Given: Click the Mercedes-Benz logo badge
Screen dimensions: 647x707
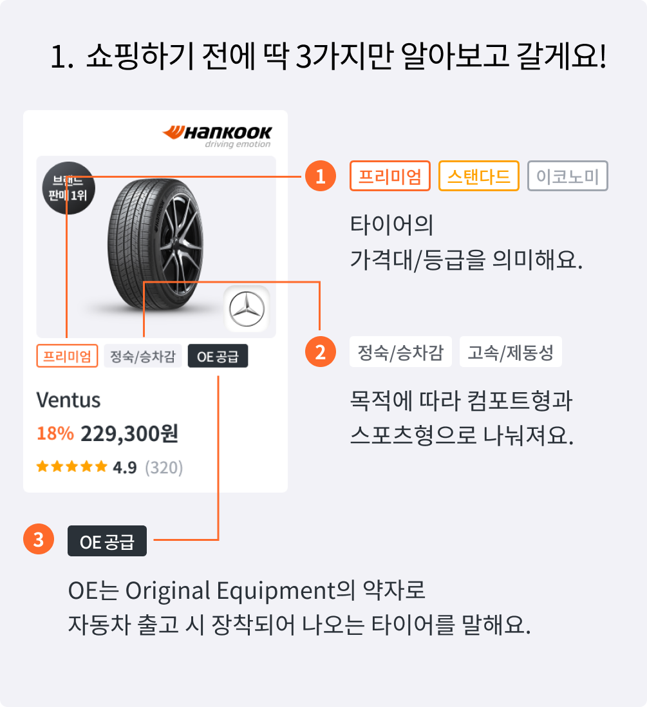Looking at the screenshot, I should click(x=247, y=309).
